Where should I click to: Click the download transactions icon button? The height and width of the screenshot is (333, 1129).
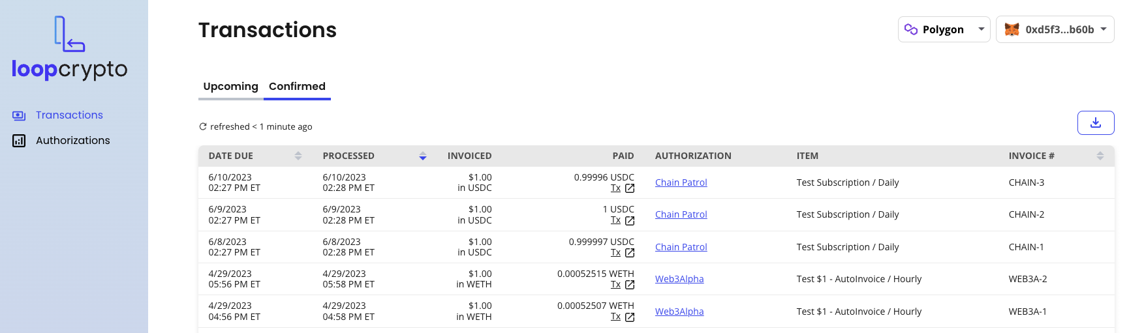tap(1096, 123)
